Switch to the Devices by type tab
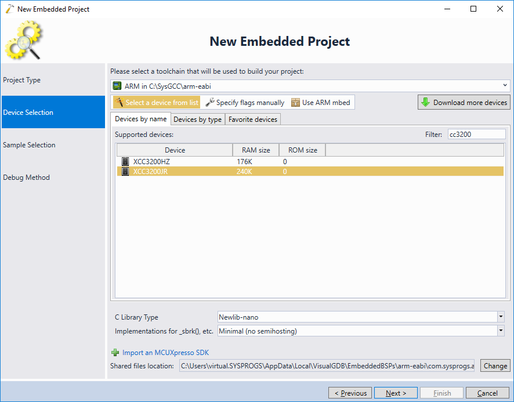The height and width of the screenshot is (402, 514). (198, 119)
